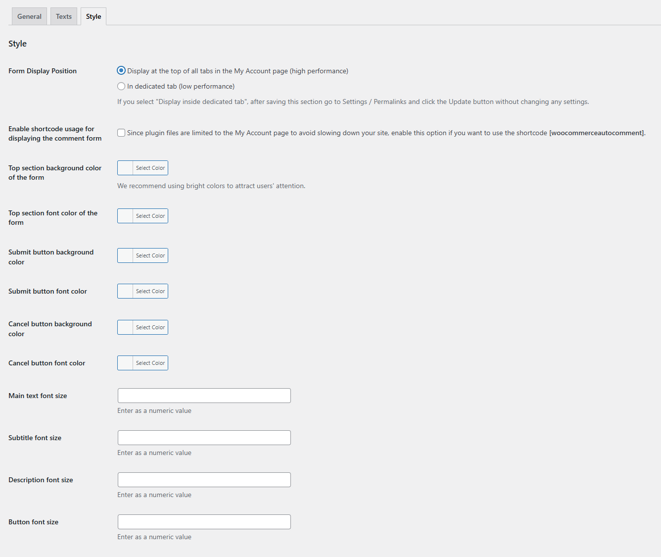Click Cancel button background color swatch
Screen dimensions: 661x557
(125, 327)
